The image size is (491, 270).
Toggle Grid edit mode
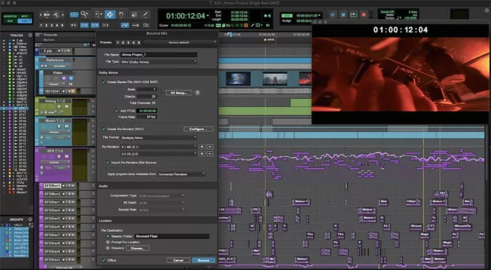point(24,21)
